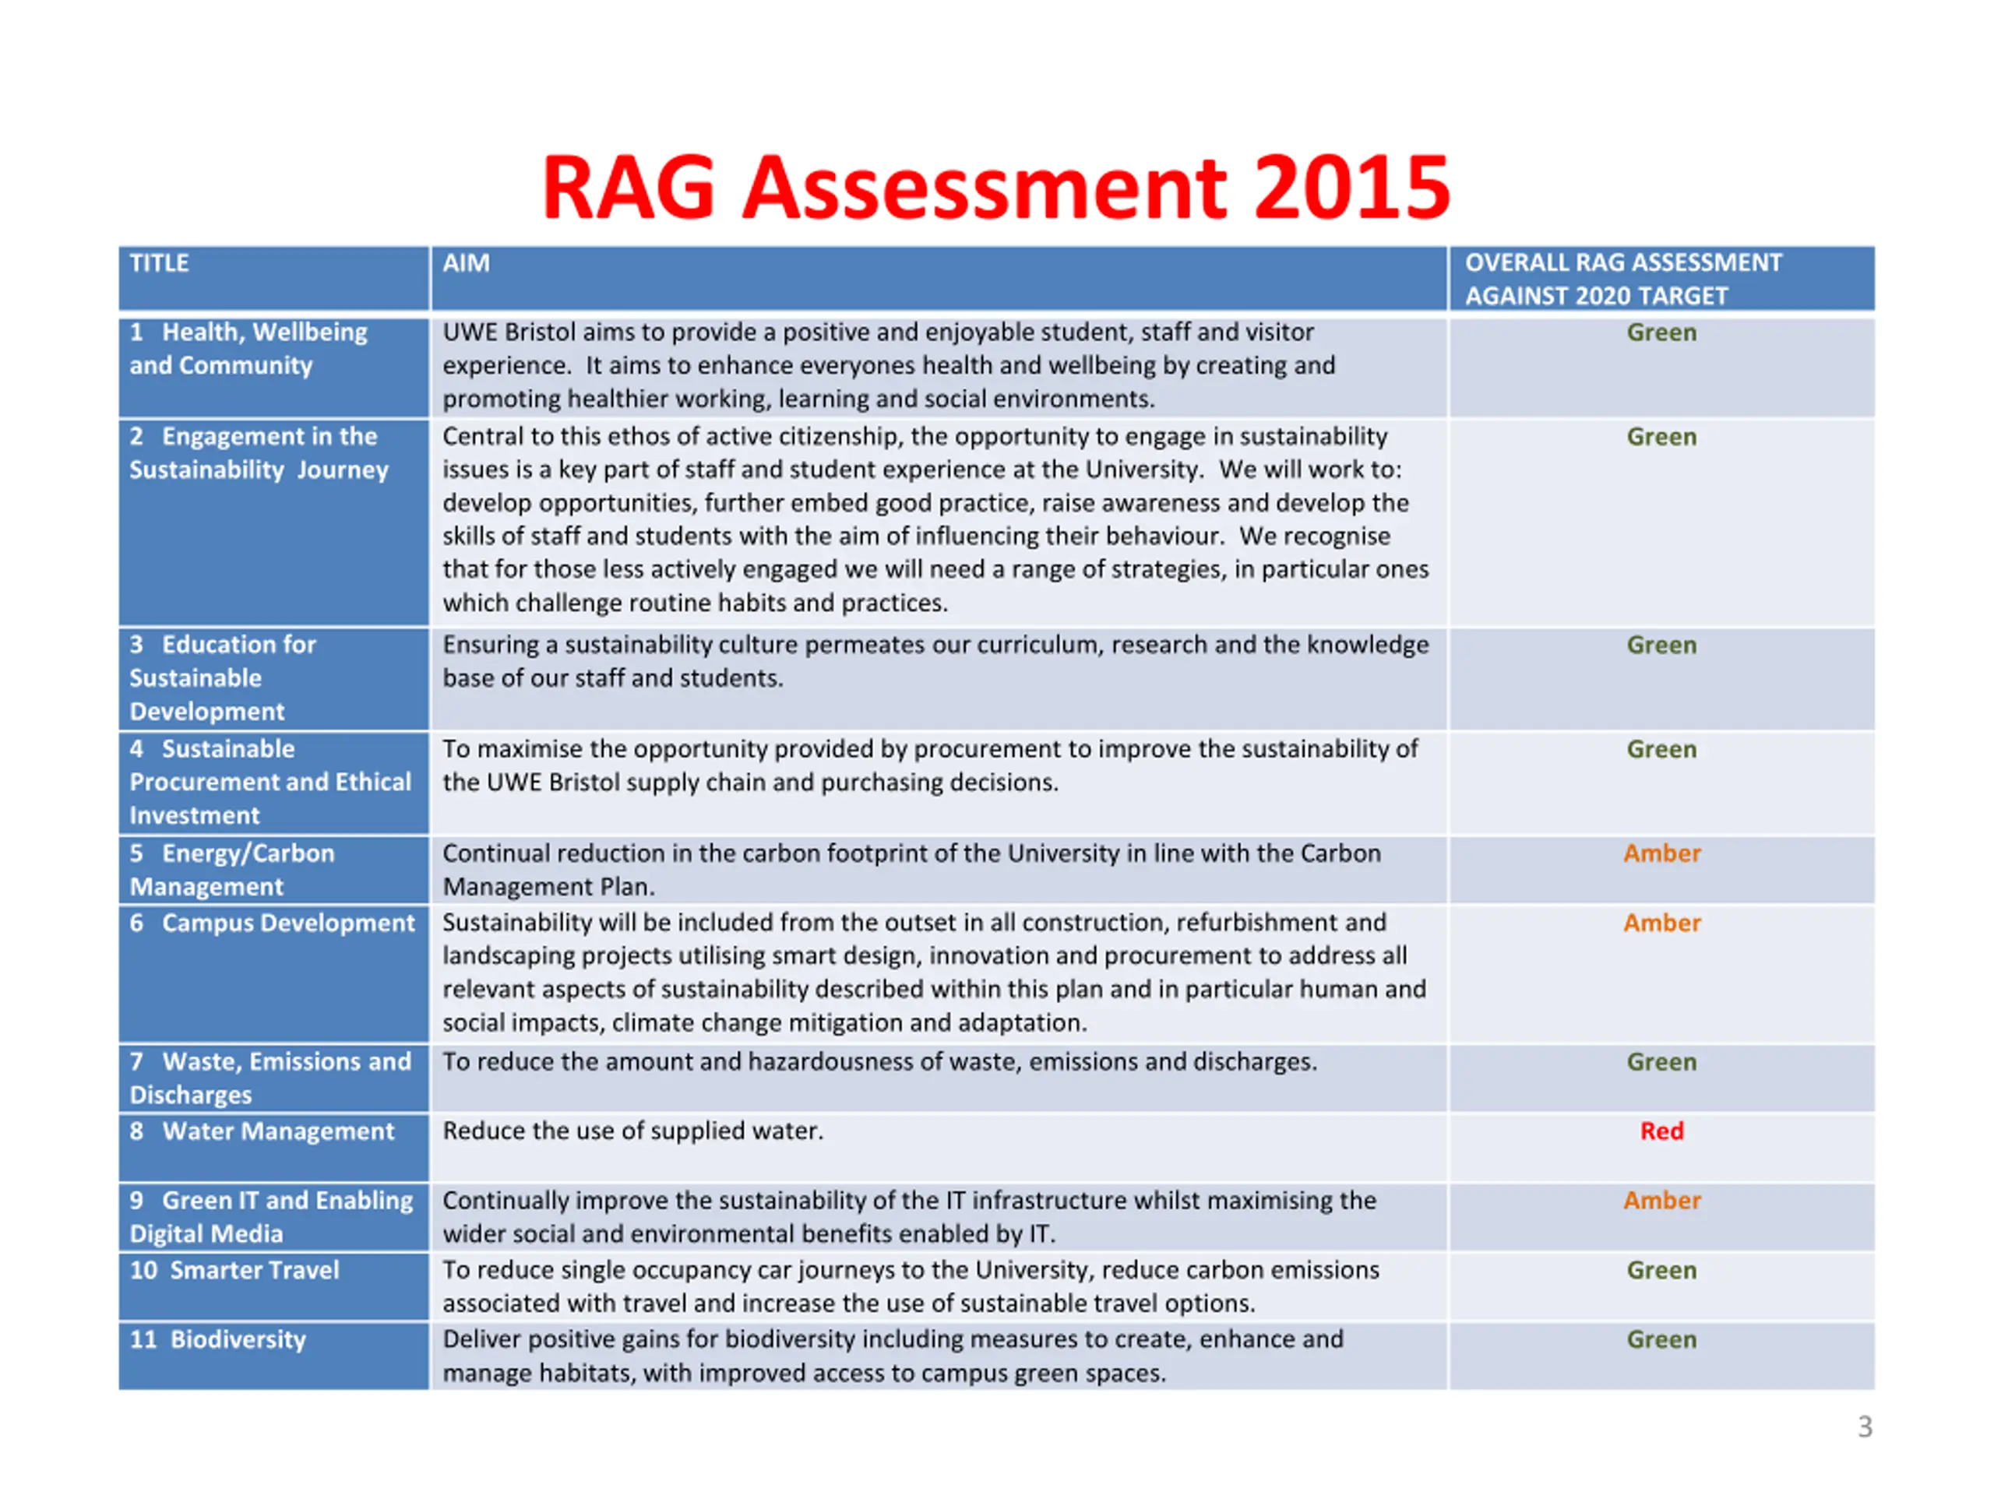Select the Green rating for Education row
The image size is (1994, 1495).
tap(1661, 645)
